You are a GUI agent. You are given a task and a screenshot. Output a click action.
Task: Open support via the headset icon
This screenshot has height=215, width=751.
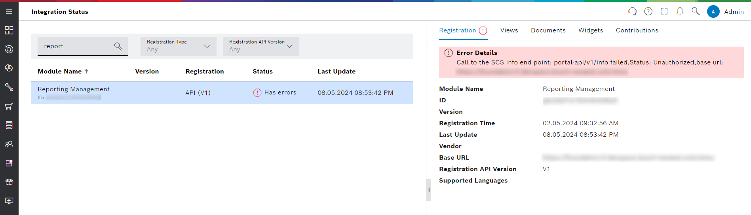point(632,11)
